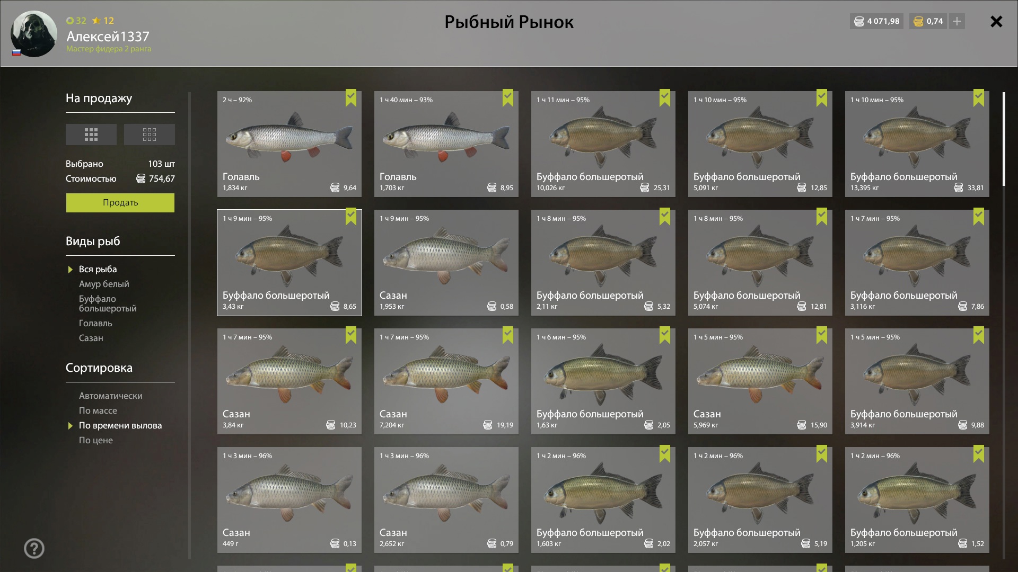This screenshot has width=1018, height=572.
Task: Filter fish types by Голавль
Action: pos(95,323)
